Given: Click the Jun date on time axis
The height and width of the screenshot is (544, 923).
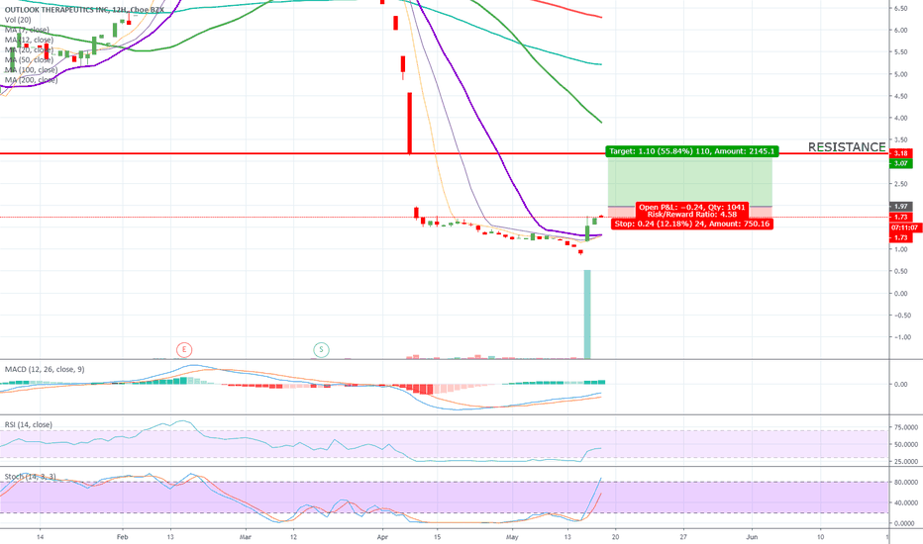Looking at the screenshot, I should pos(752,537).
